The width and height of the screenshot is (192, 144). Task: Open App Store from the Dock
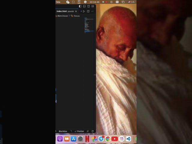73,139
